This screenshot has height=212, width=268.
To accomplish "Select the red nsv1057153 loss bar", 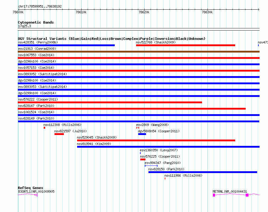I will [x=139, y=71].
